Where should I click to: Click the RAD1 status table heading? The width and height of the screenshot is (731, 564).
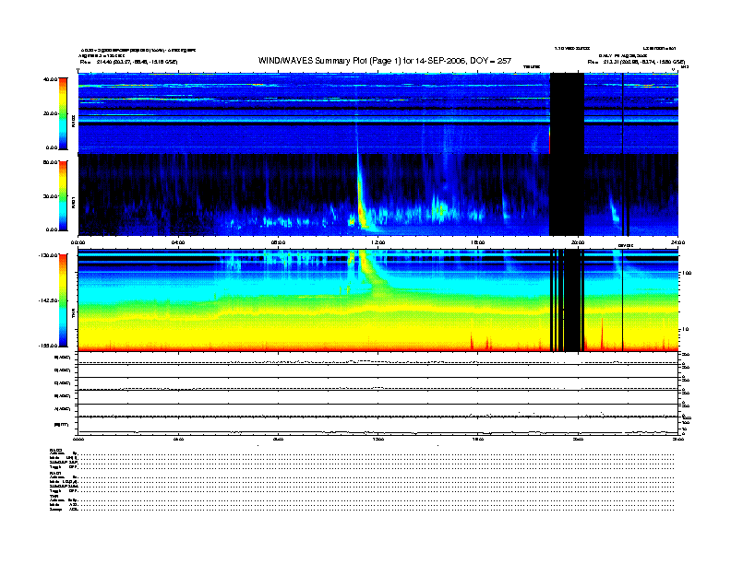[55, 474]
